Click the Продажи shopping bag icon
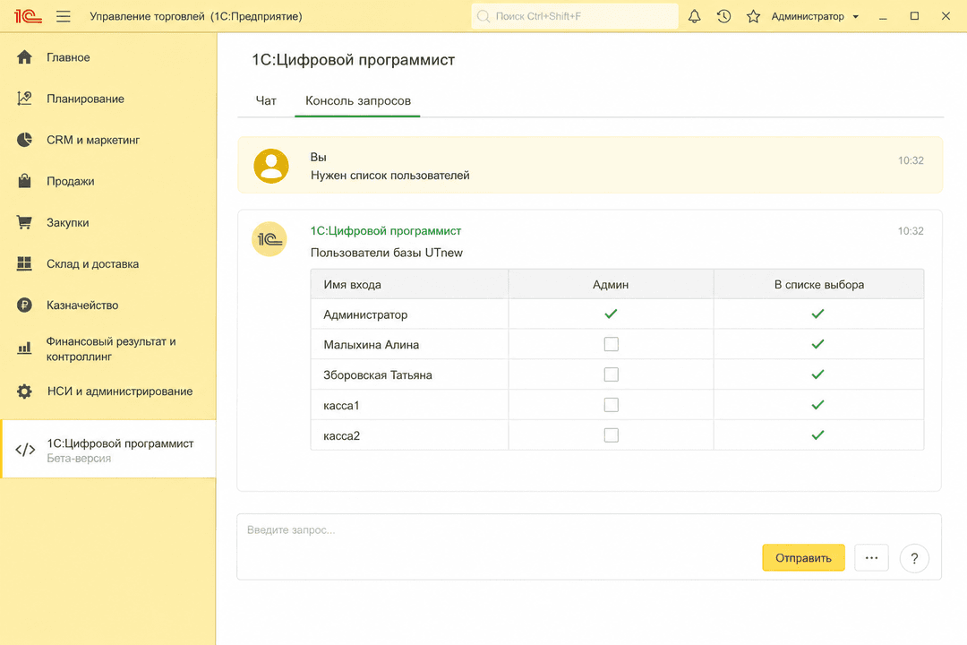967x645 pixels. (25, 181)
